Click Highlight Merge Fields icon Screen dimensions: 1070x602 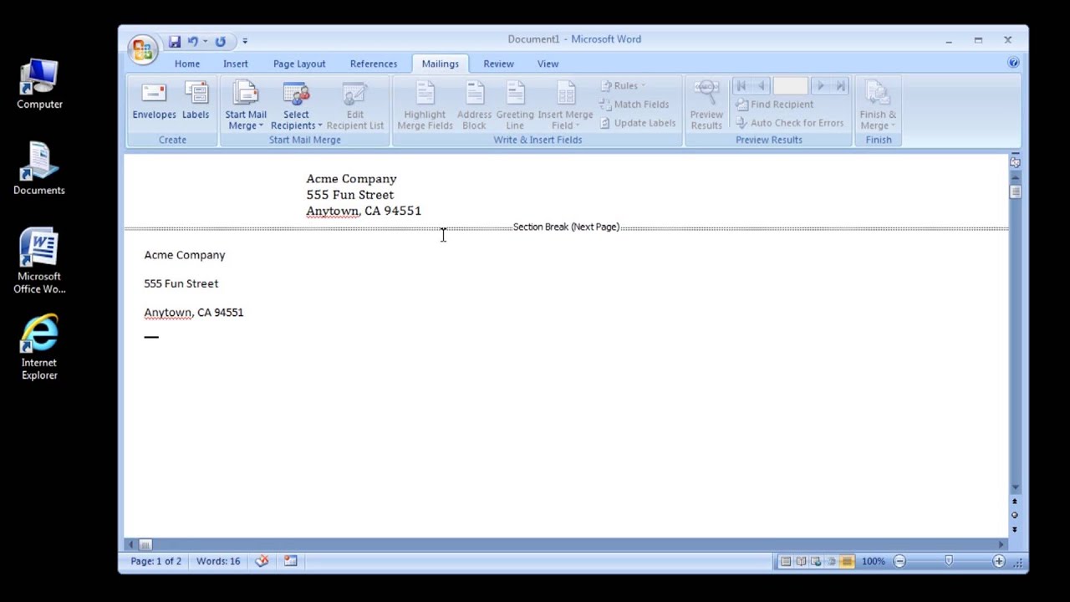(425, 105)
